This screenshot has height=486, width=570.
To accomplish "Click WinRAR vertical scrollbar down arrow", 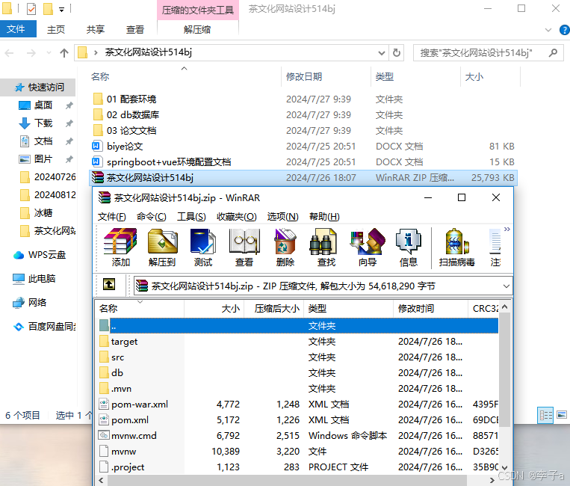I will pos(504,468).
